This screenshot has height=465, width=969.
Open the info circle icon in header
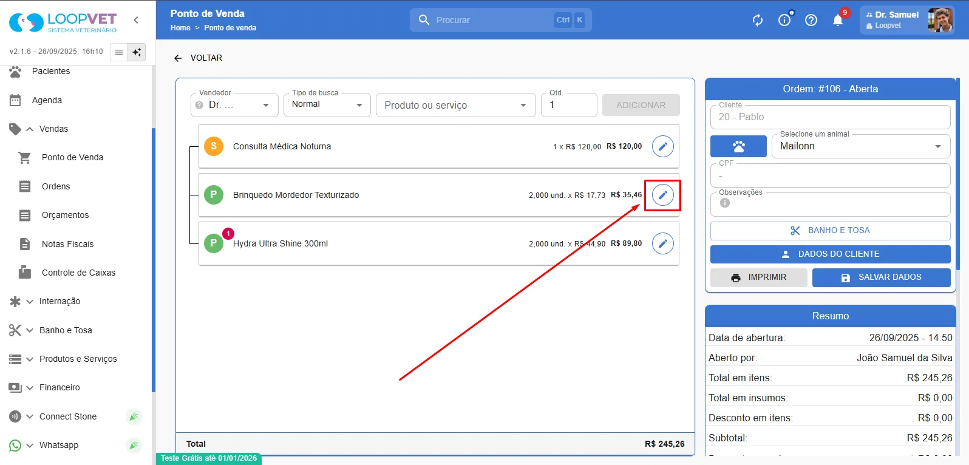[784, 20]
